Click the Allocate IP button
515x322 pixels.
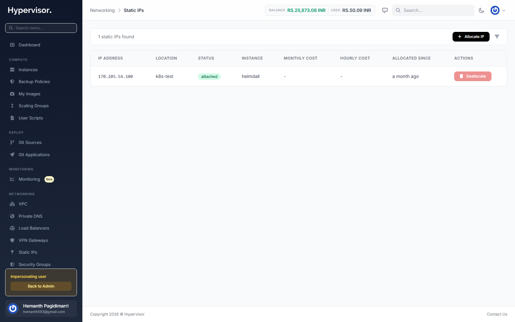click(x=471, y=37)
